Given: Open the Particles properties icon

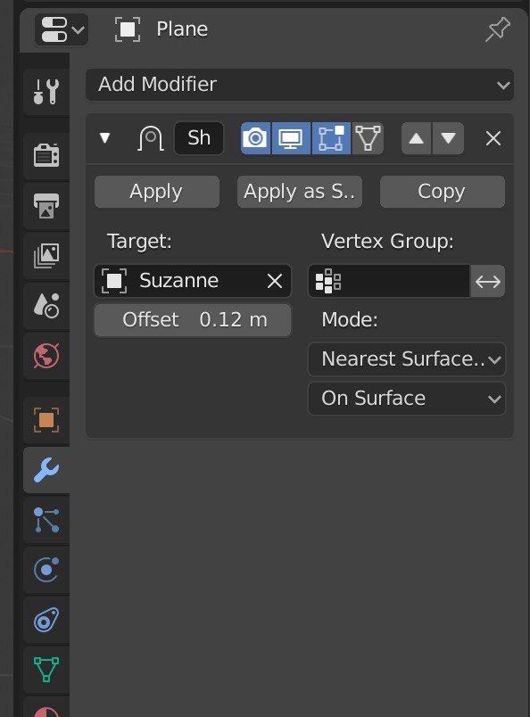Looking at the screenshot, I should [x=46, y=520].
